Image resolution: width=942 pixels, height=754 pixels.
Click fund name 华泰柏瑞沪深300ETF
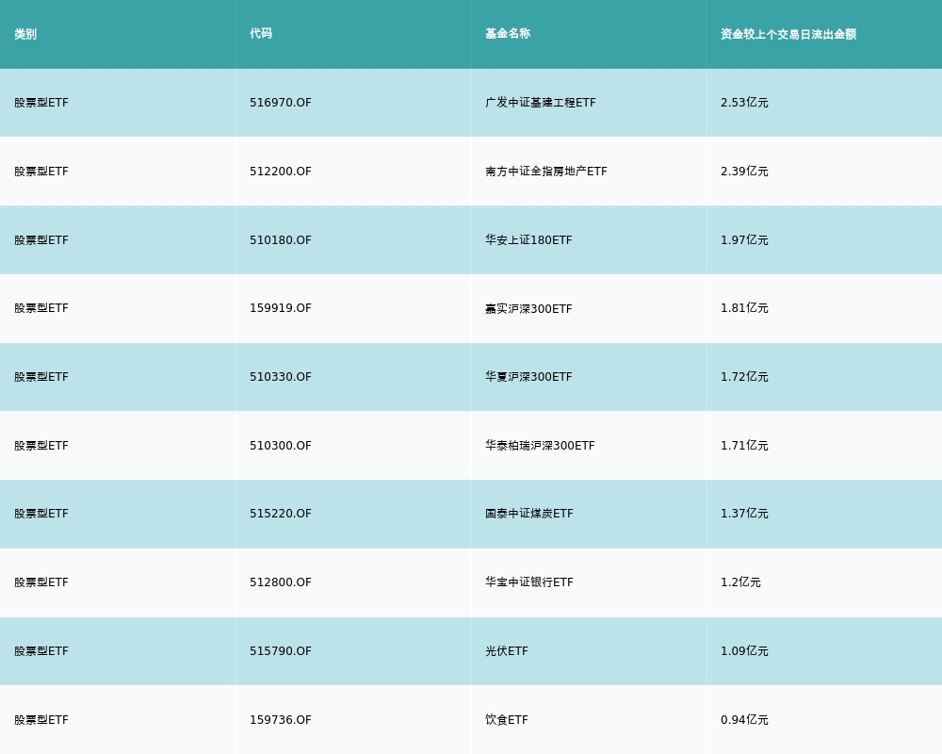tap(540, 446)
